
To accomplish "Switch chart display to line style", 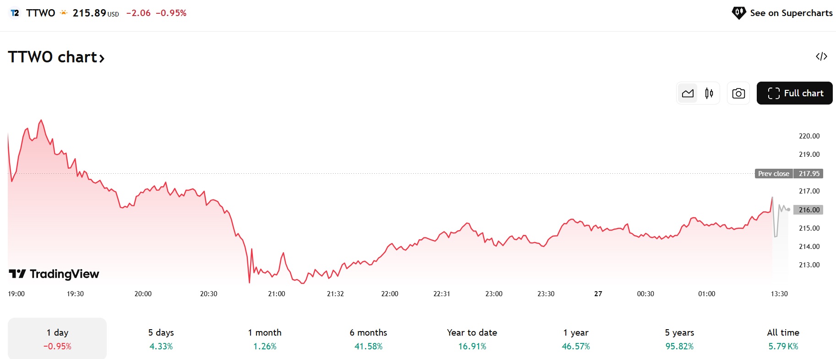I will (x=688, y=93).
